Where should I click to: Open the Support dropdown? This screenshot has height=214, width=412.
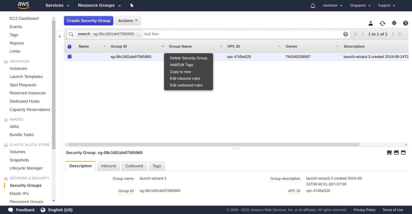386,5
